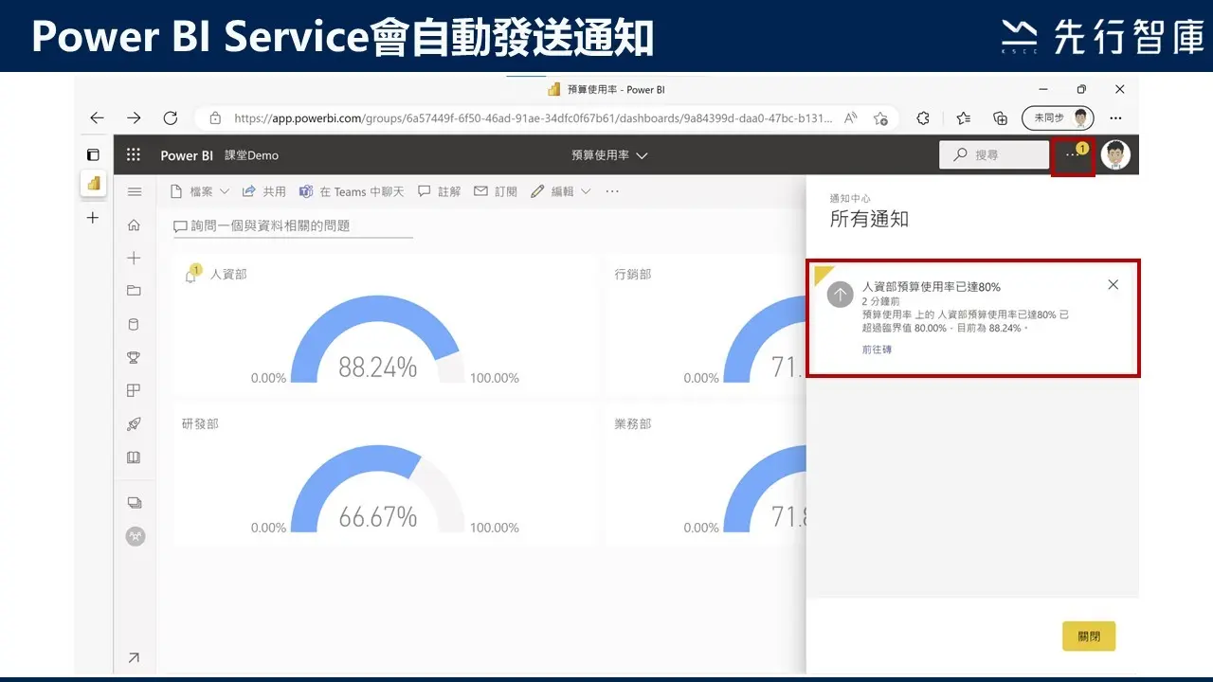Open the current workspace round icon
Image resolution: width=1213 pixels, height=682 pixels.
tap(136, 536)
